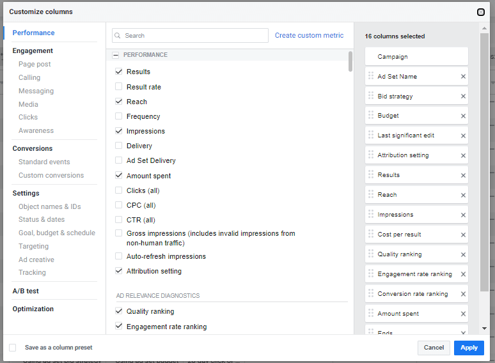Go to Page post subcategory
495x363 pixels.
pos(35,65)
